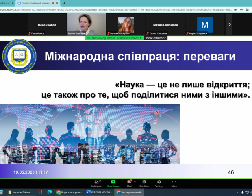Show next participants with arrow

230,24
